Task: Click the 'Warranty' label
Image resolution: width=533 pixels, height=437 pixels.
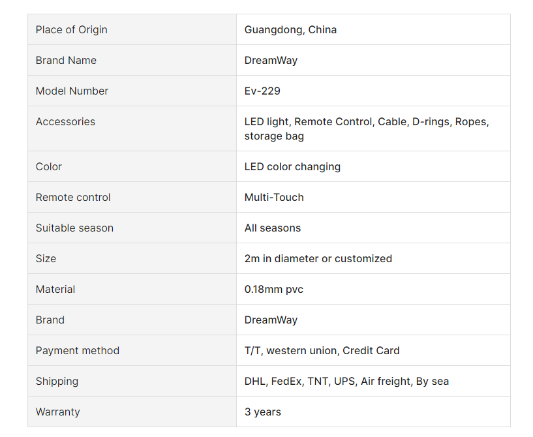Action: coord(58,412)
